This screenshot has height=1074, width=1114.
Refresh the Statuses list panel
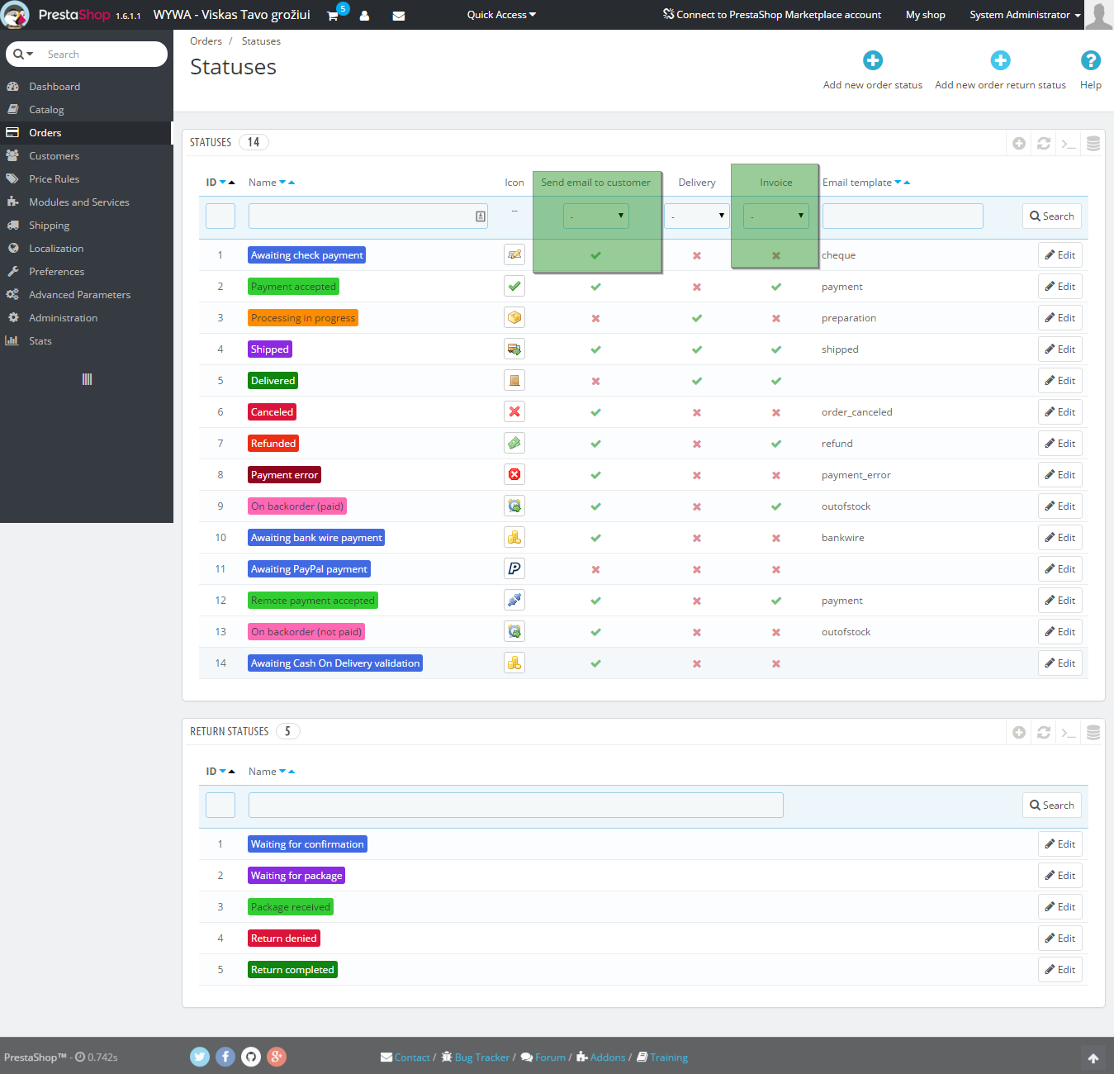coord(1044,144)
